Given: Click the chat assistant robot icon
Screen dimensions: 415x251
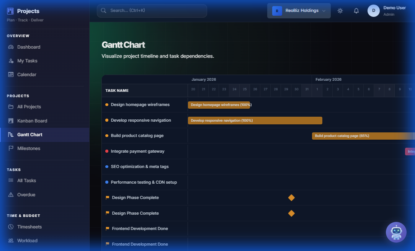Looking at the screenshot, I should 396,232.
